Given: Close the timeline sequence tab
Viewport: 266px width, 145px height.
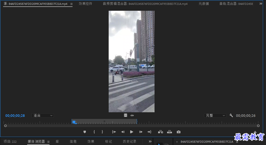Looking at the screenshot, I should (x=177, y=142).
